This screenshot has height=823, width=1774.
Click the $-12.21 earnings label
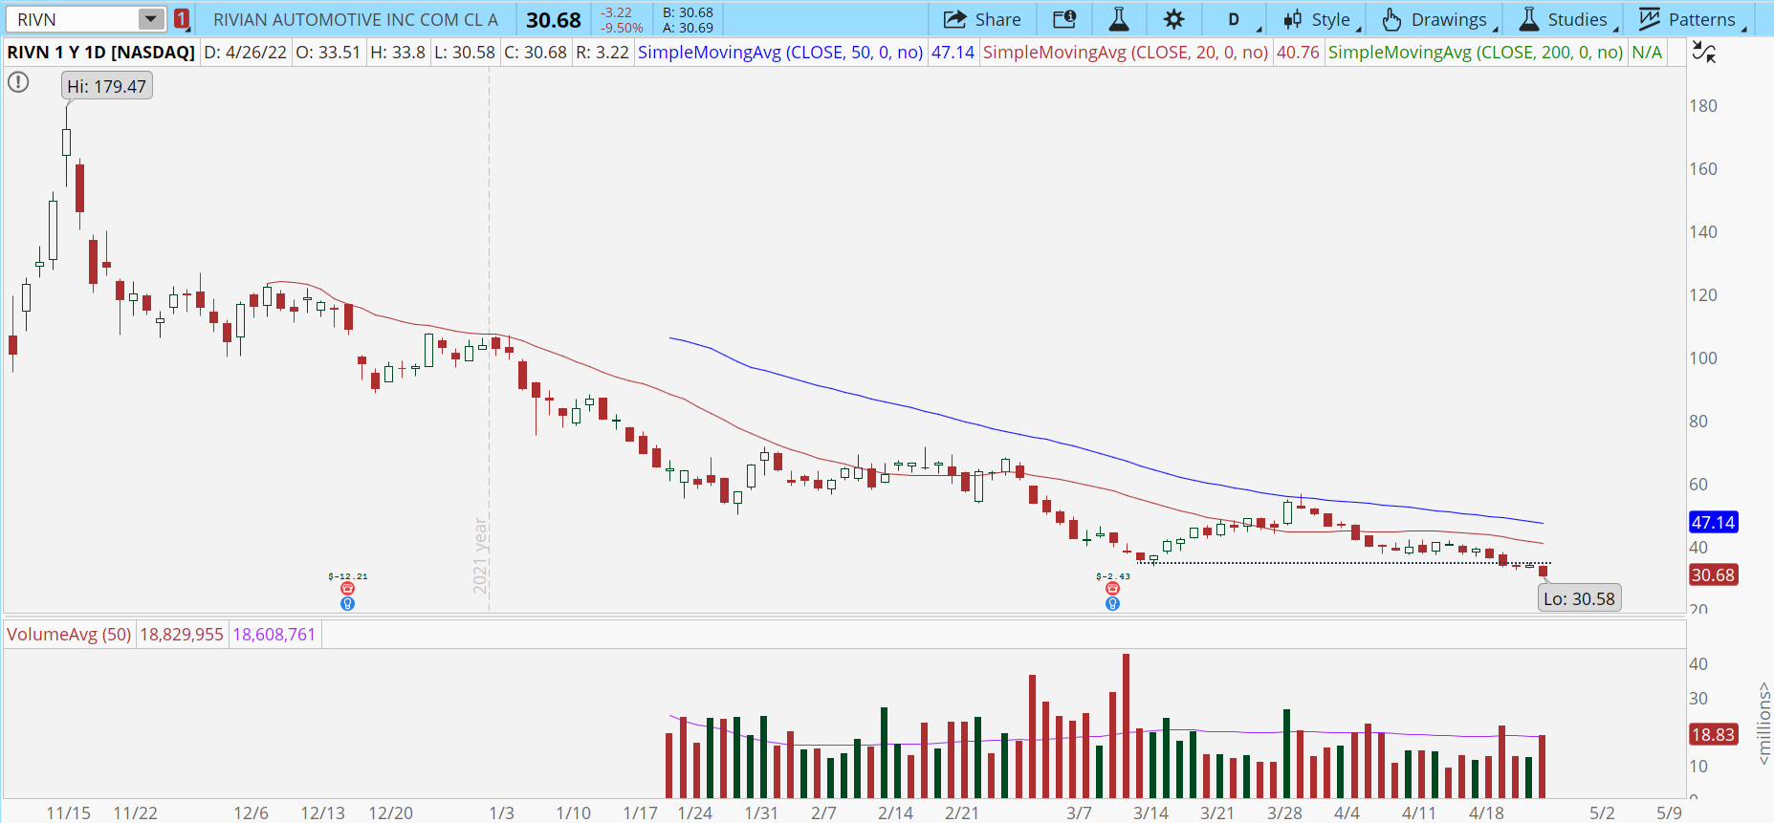pos(348,576)
